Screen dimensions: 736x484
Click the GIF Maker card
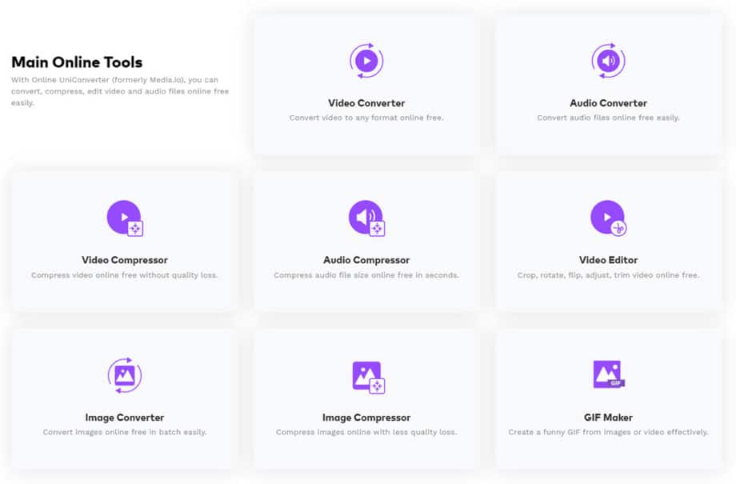pos(607,396)
